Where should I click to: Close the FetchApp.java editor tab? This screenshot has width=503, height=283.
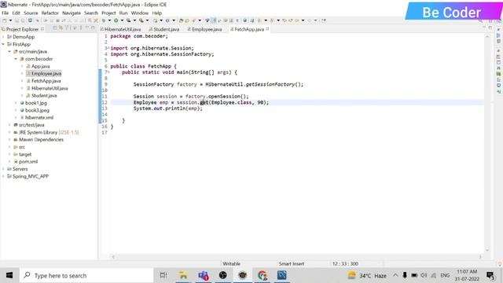267,29
